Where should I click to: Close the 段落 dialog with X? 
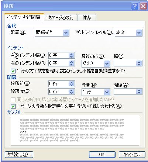tap(143, 6)
